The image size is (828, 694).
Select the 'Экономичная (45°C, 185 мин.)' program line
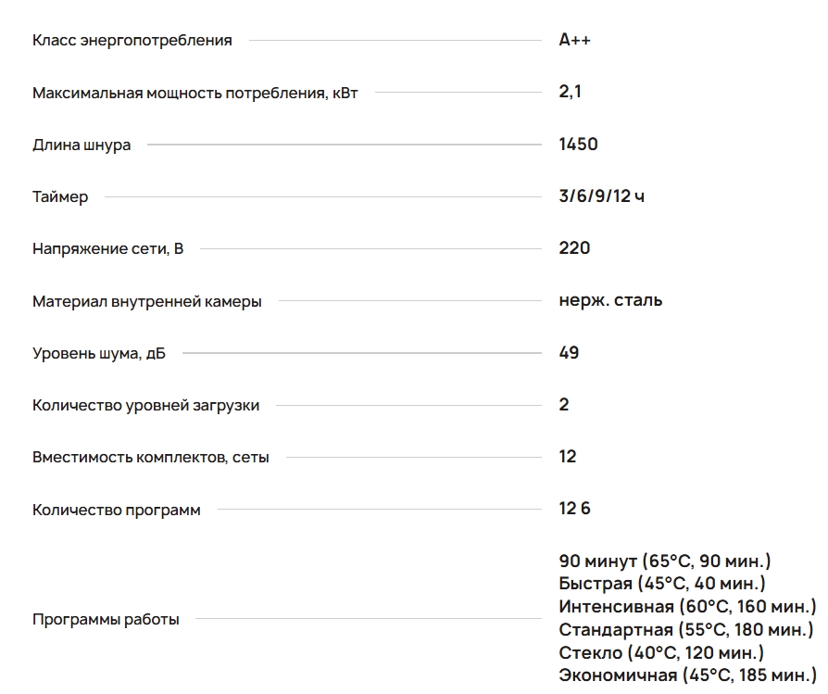687,675
